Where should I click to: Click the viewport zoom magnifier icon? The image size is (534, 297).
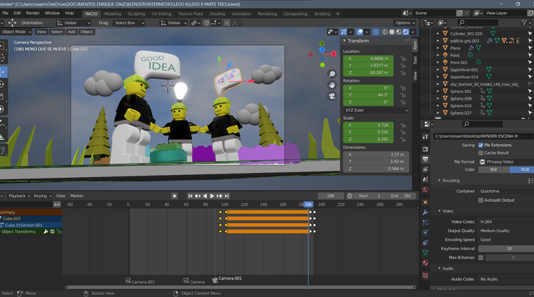point(332,74)
